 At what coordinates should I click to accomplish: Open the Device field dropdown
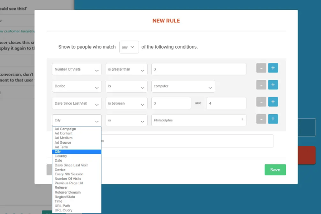tap(77, 86)
